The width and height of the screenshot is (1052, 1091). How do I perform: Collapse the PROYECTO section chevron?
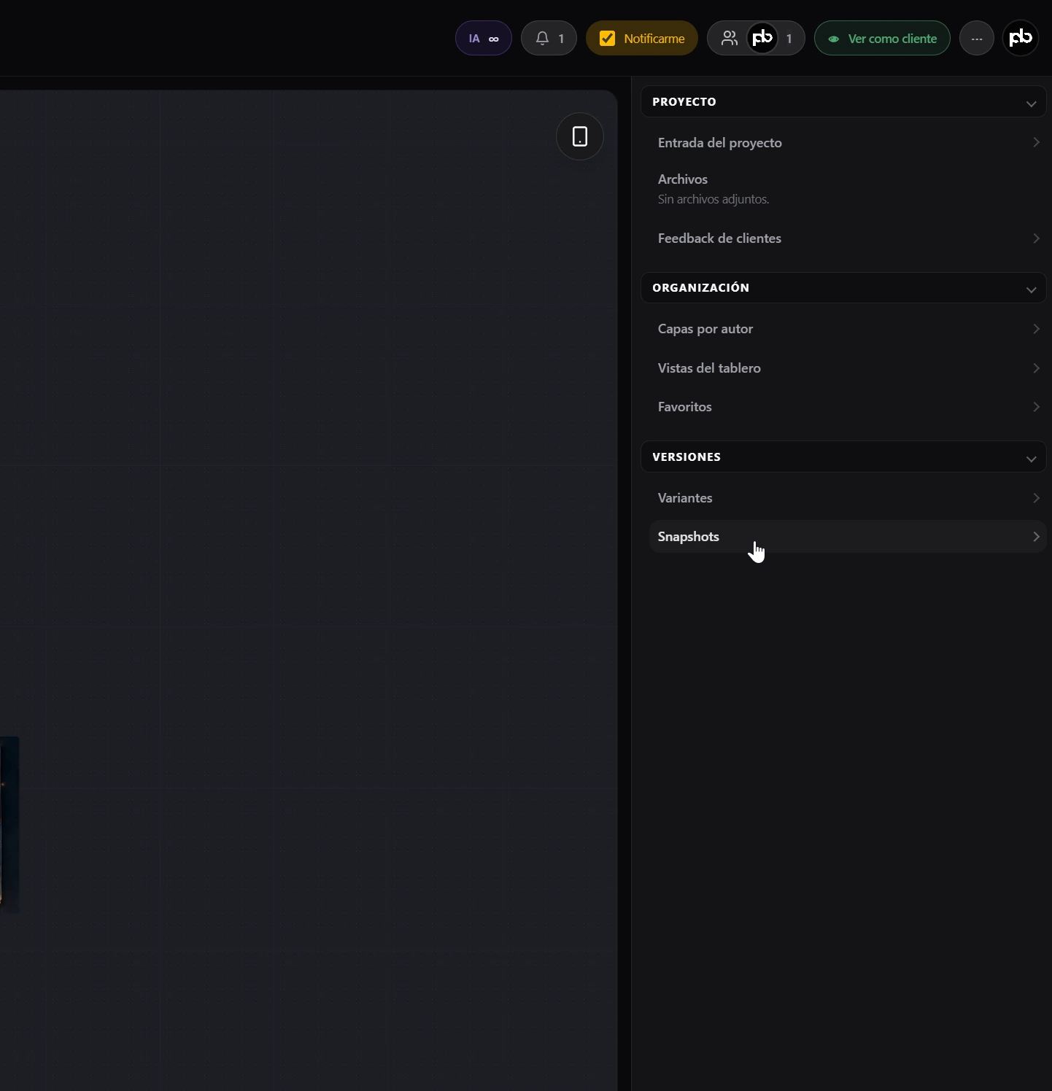point(1031,104)
